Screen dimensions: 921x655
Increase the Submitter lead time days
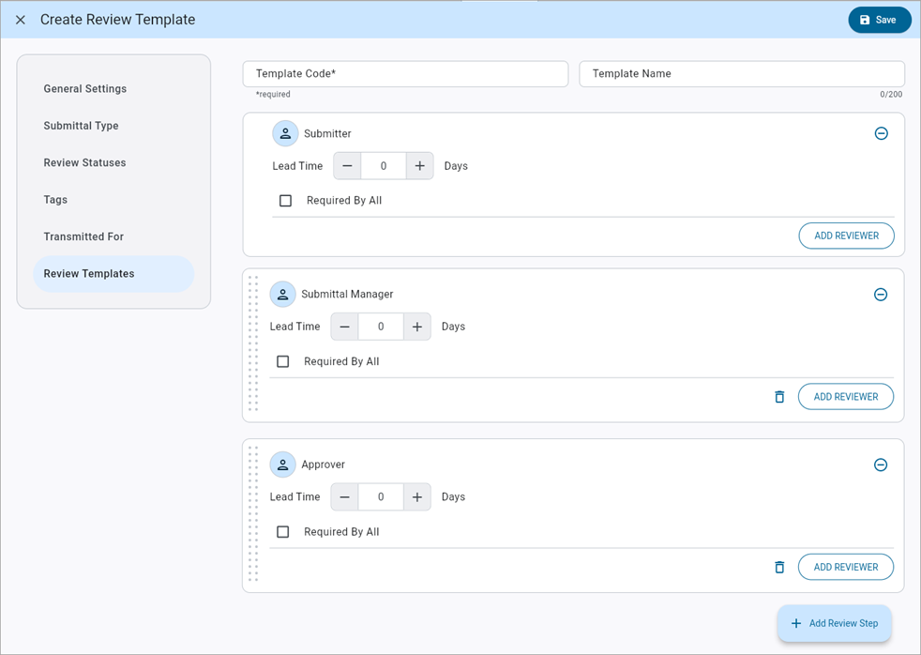pyautogui.click(x=419, y=165)
